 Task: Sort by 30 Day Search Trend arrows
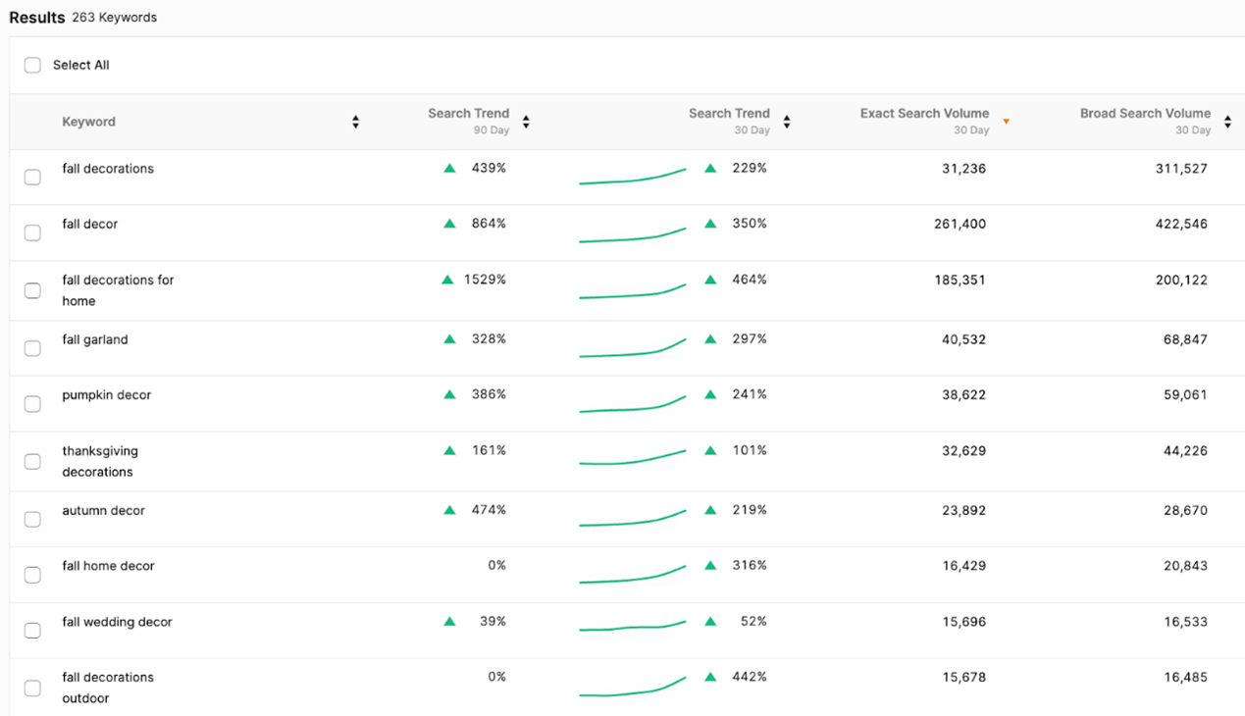787,122
